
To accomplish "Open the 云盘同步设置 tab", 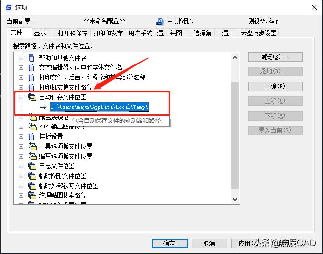I will (258, 33).
